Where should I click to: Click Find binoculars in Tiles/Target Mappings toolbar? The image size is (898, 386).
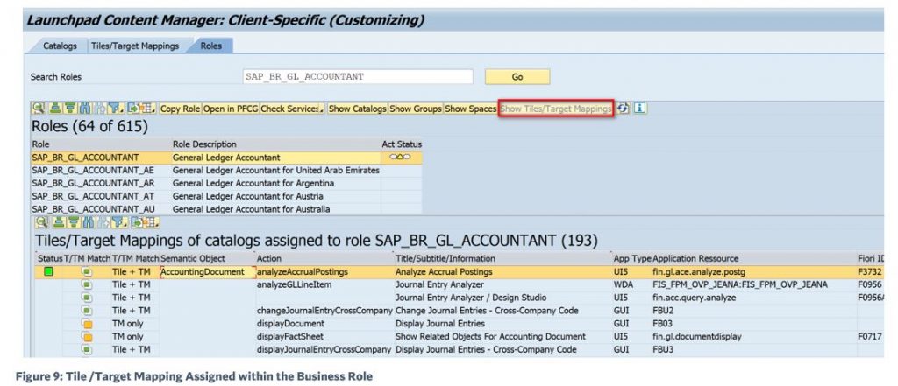(x=89, y=222)
